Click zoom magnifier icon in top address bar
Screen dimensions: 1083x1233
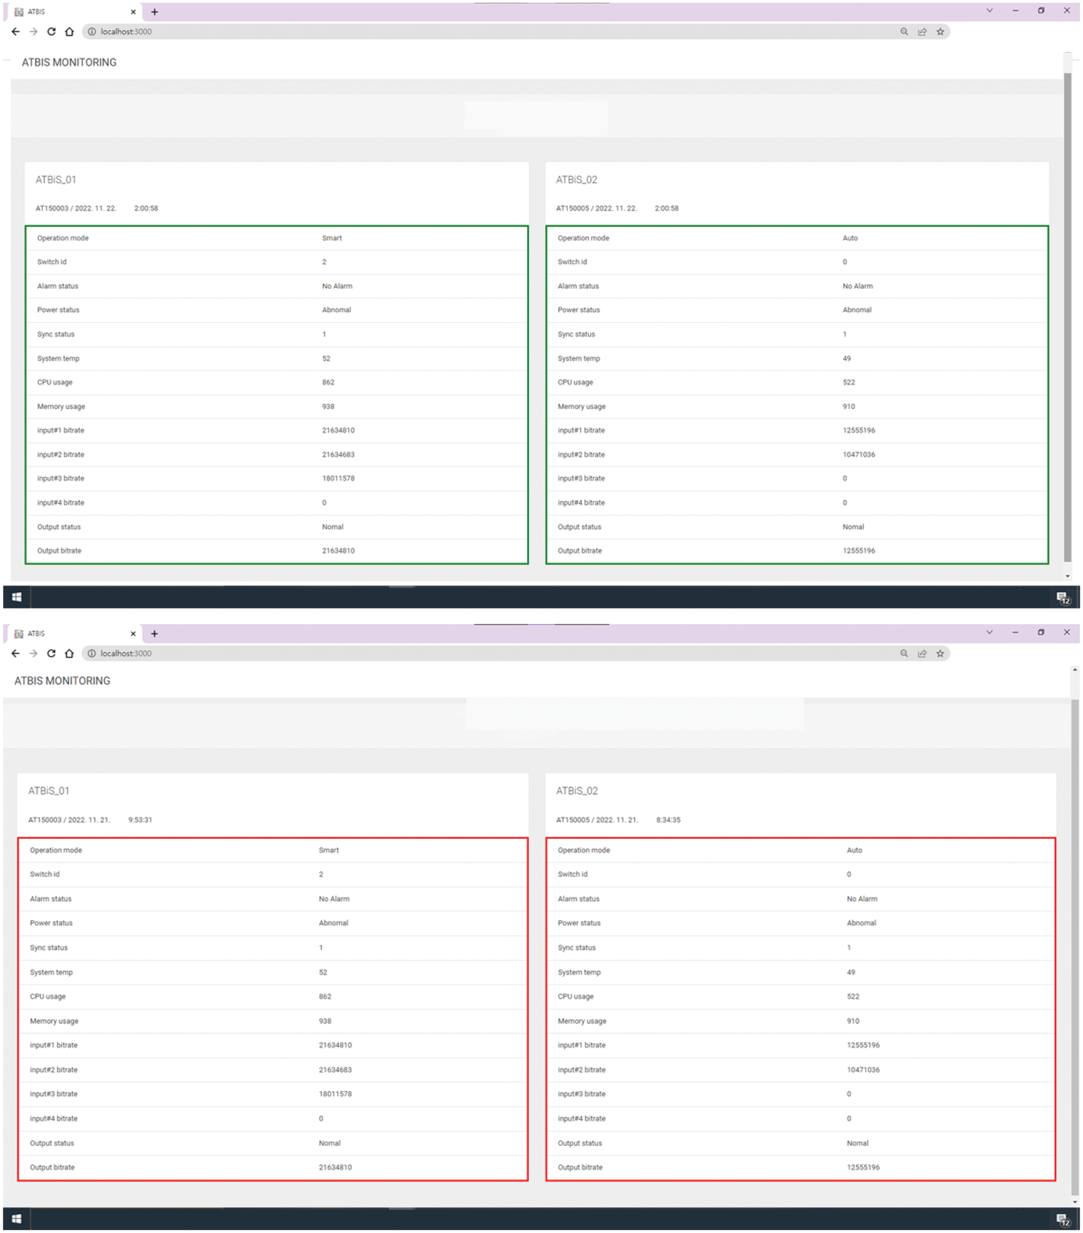tap(904, 31)
